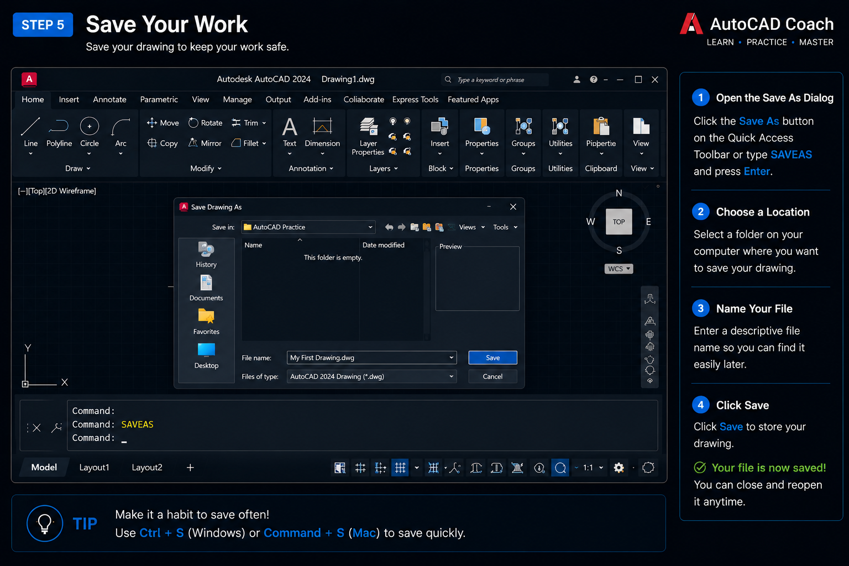Expand the Modify panel dropdown

pyautogui.click(x=206, y=169)
